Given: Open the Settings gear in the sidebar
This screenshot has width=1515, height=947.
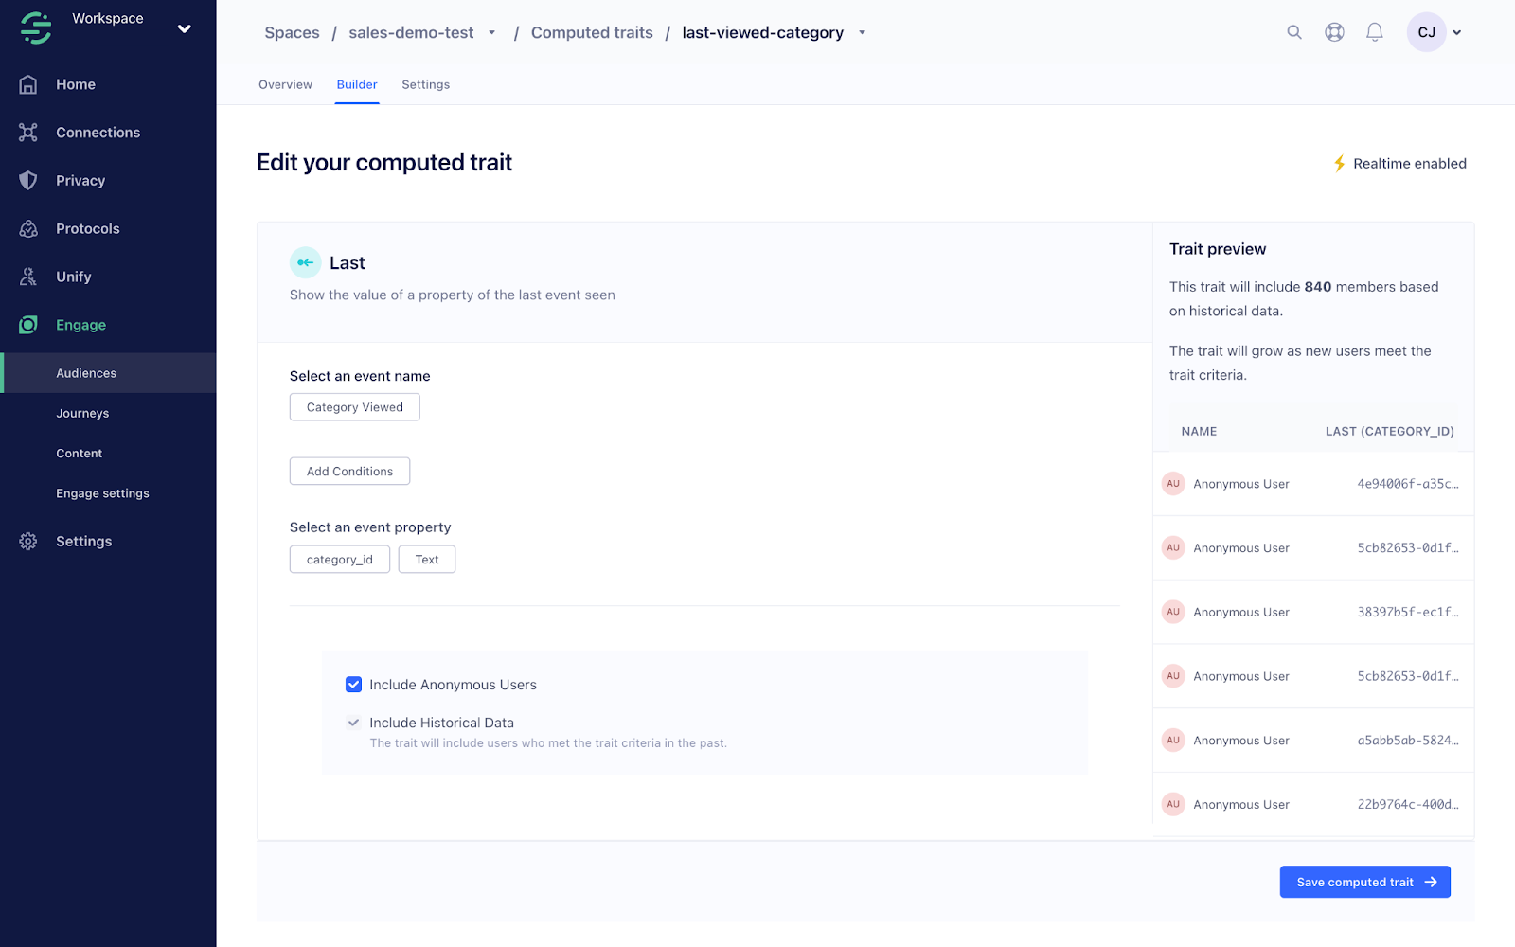Looking at the screenshot, I should (x=27, y=541).
